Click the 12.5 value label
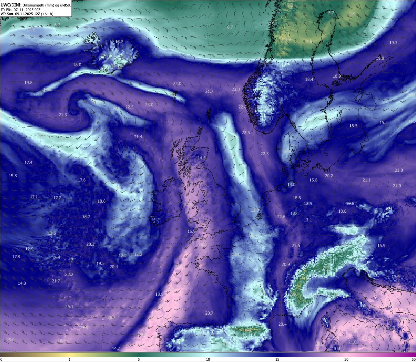Image resolution: width=416 pixels, height=362 pixels. [52, 233]
